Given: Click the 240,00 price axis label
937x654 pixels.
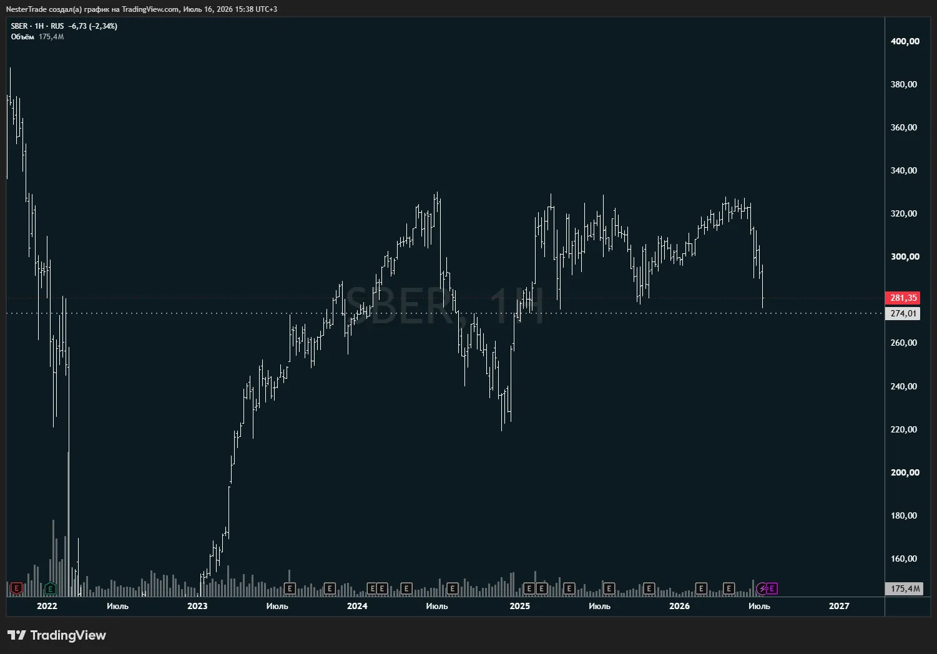Looking at the screenshot, I should tap(905, 386).
